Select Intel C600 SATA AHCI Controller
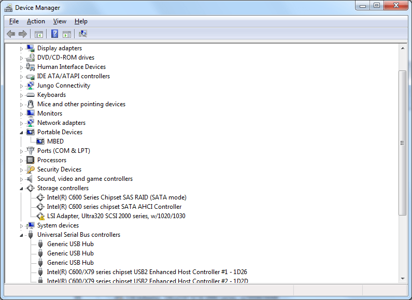Viewport: 412px width, 300px height. click(x=114, y=207)
